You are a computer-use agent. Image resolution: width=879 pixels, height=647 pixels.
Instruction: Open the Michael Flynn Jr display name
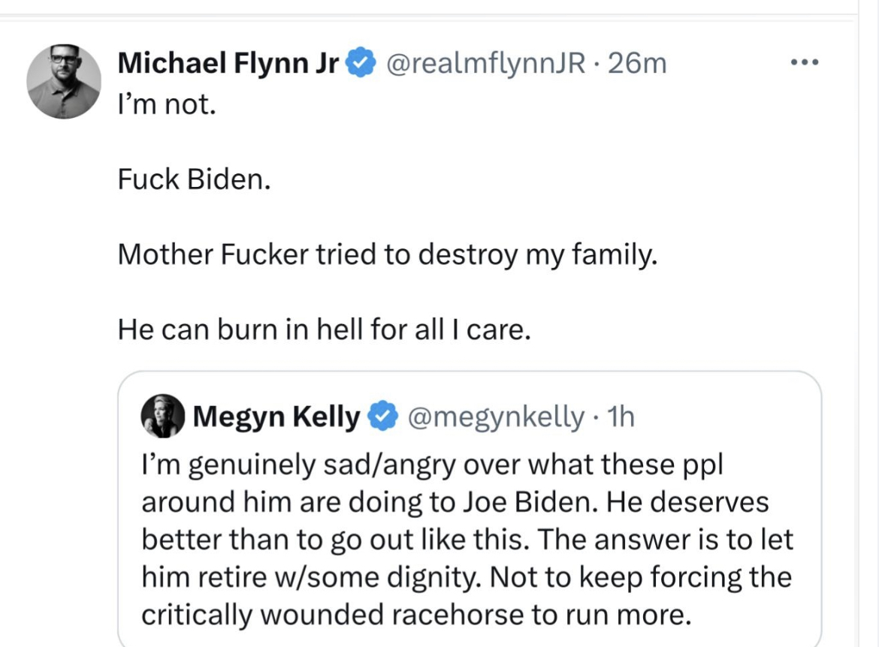[229, 65]
